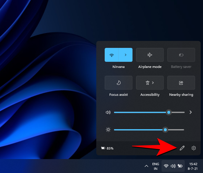Open Wi-Fi networks list chevron
Screen dimensions: 203x173
coord(126,55)
